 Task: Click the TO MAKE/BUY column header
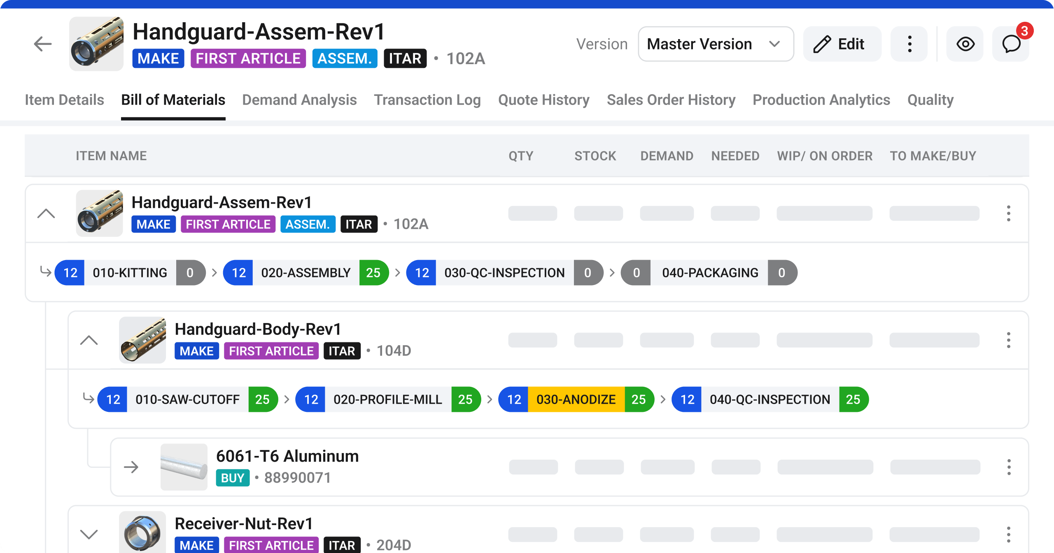(933, 156)
